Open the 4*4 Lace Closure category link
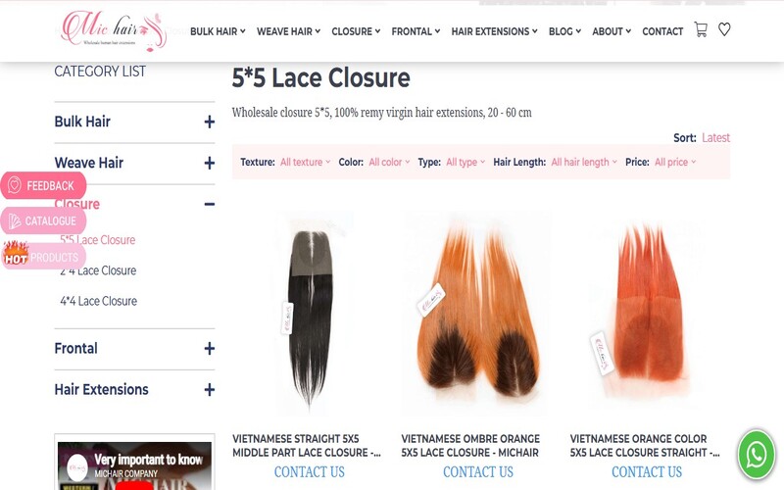 coord(99,301)
